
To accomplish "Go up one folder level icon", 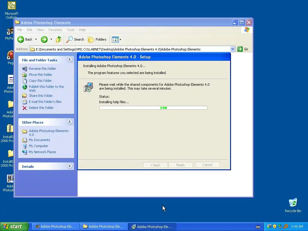I will [59, 39].
